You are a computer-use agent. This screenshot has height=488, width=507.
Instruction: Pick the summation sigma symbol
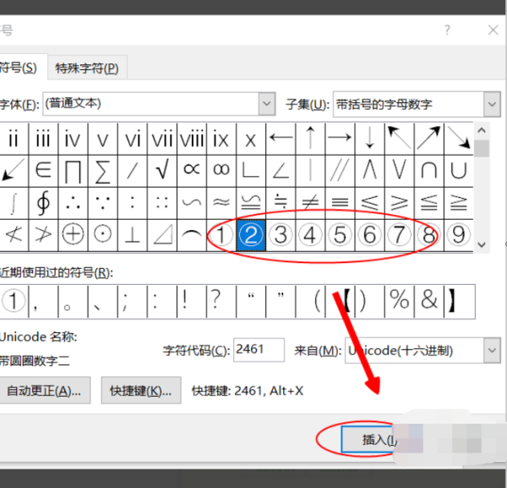click(102, 171)
